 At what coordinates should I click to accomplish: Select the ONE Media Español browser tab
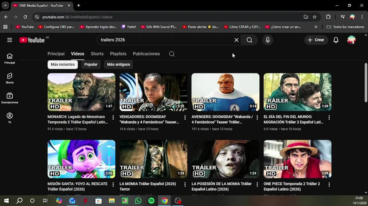point(42,5)
